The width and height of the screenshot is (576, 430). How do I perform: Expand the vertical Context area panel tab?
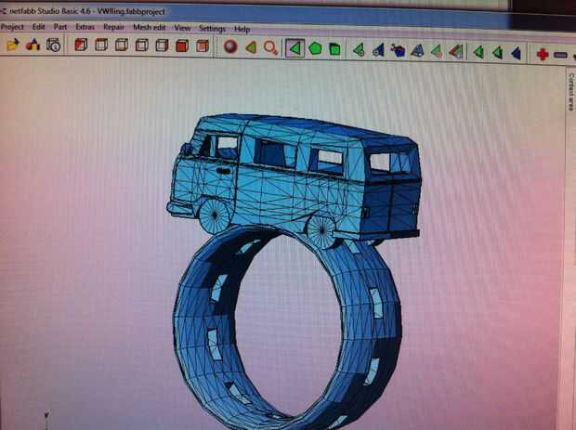click(x=571, y=92)
